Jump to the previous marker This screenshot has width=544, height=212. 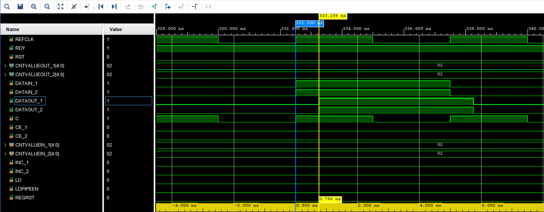[168, 6]
